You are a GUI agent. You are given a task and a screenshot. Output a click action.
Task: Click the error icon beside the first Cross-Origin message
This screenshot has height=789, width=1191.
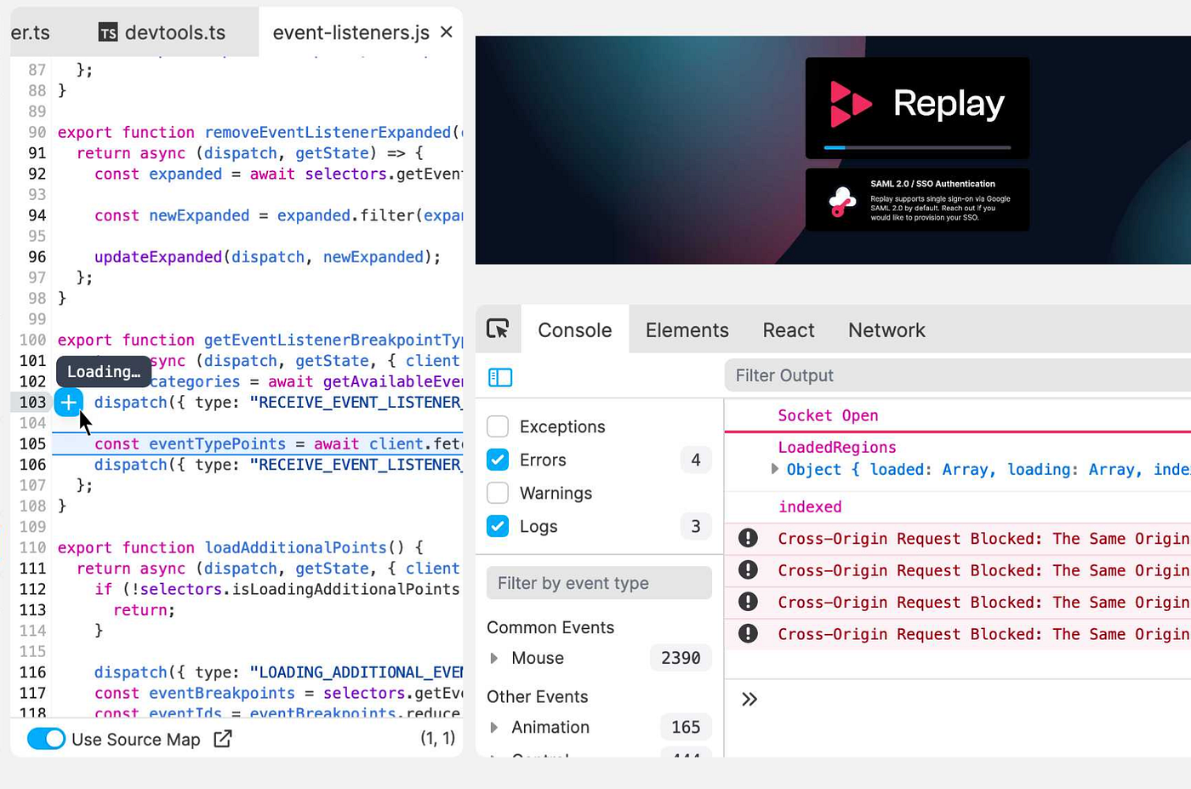point(748,538)
